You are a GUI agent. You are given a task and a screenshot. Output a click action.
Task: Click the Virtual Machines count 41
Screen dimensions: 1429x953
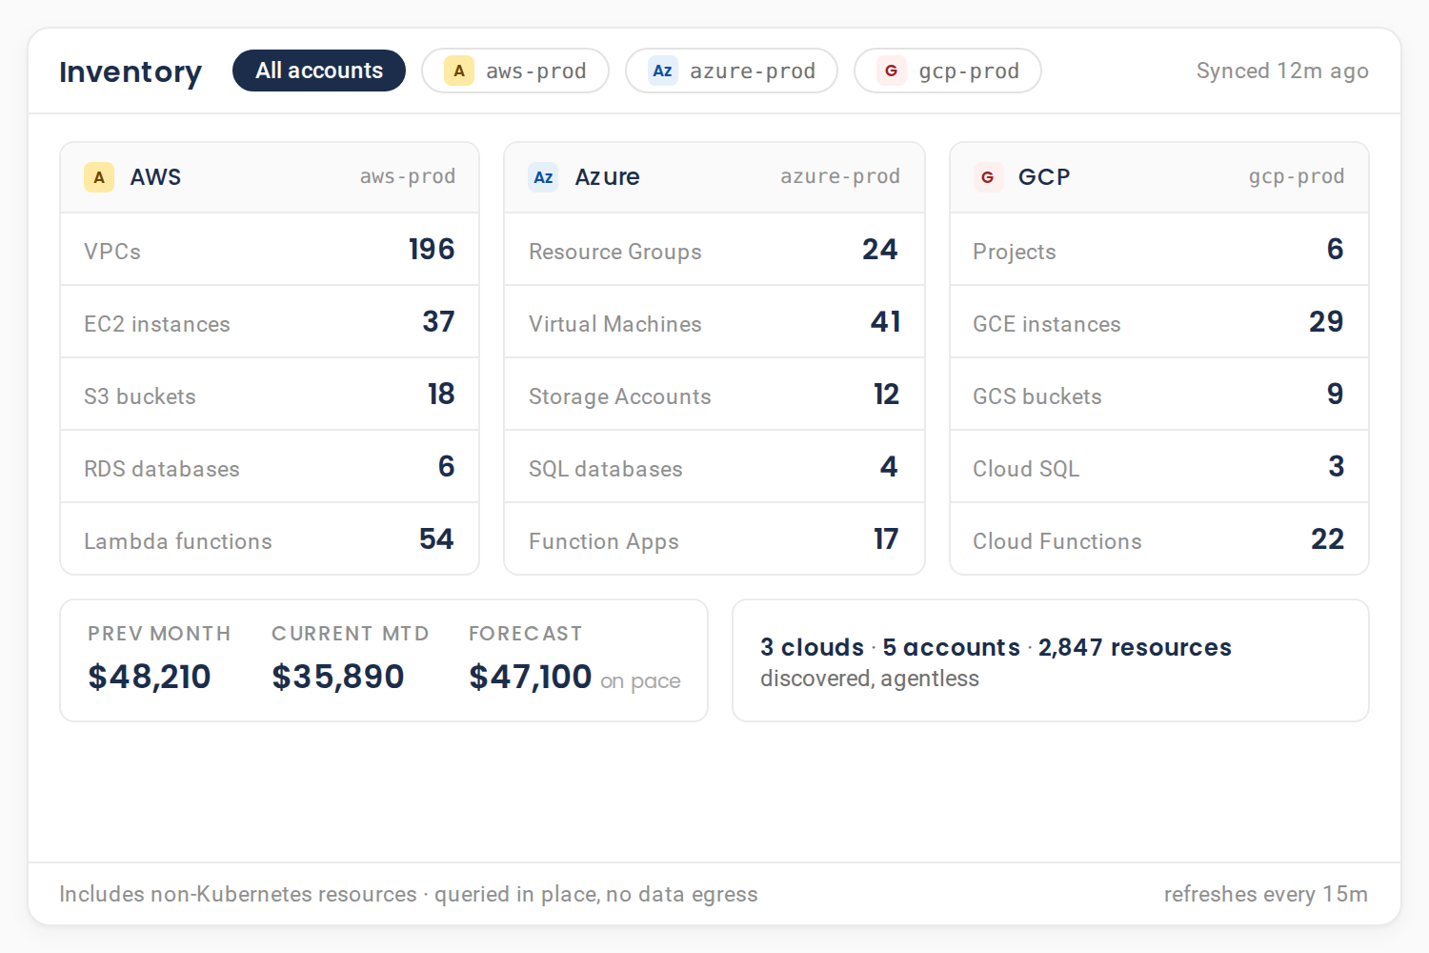coord(886,321)
